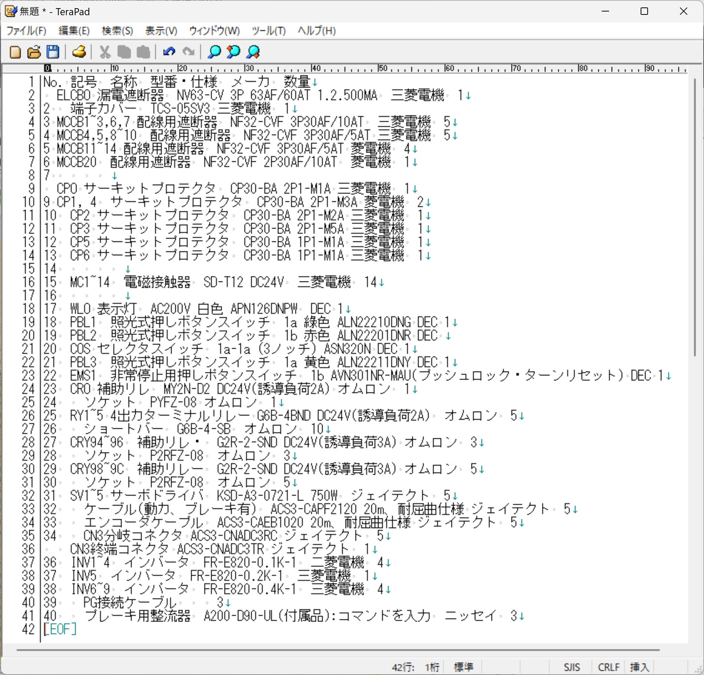Click the vertical scrollbar thumb
Screen dimensions: 704x675
[x=695, y=217]
